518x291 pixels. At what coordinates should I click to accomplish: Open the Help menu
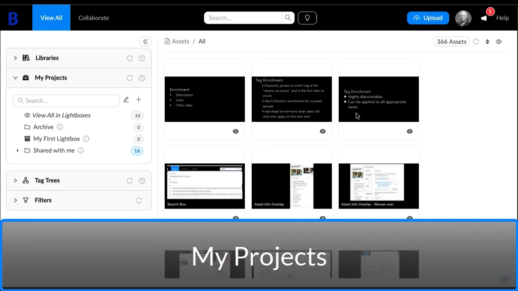[x=502, y=18]
